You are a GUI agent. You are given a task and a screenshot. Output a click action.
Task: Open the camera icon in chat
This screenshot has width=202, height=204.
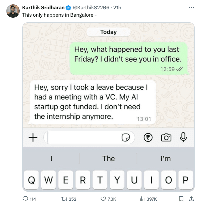click(166, 137)
